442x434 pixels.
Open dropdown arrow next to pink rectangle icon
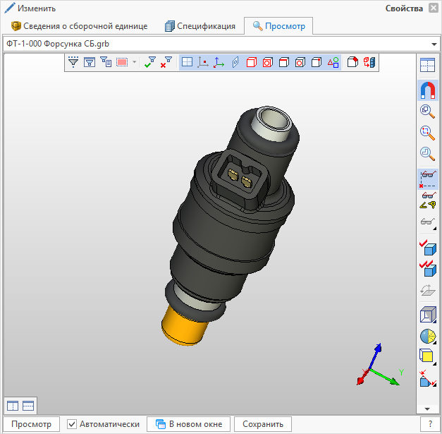pos(135,62)
